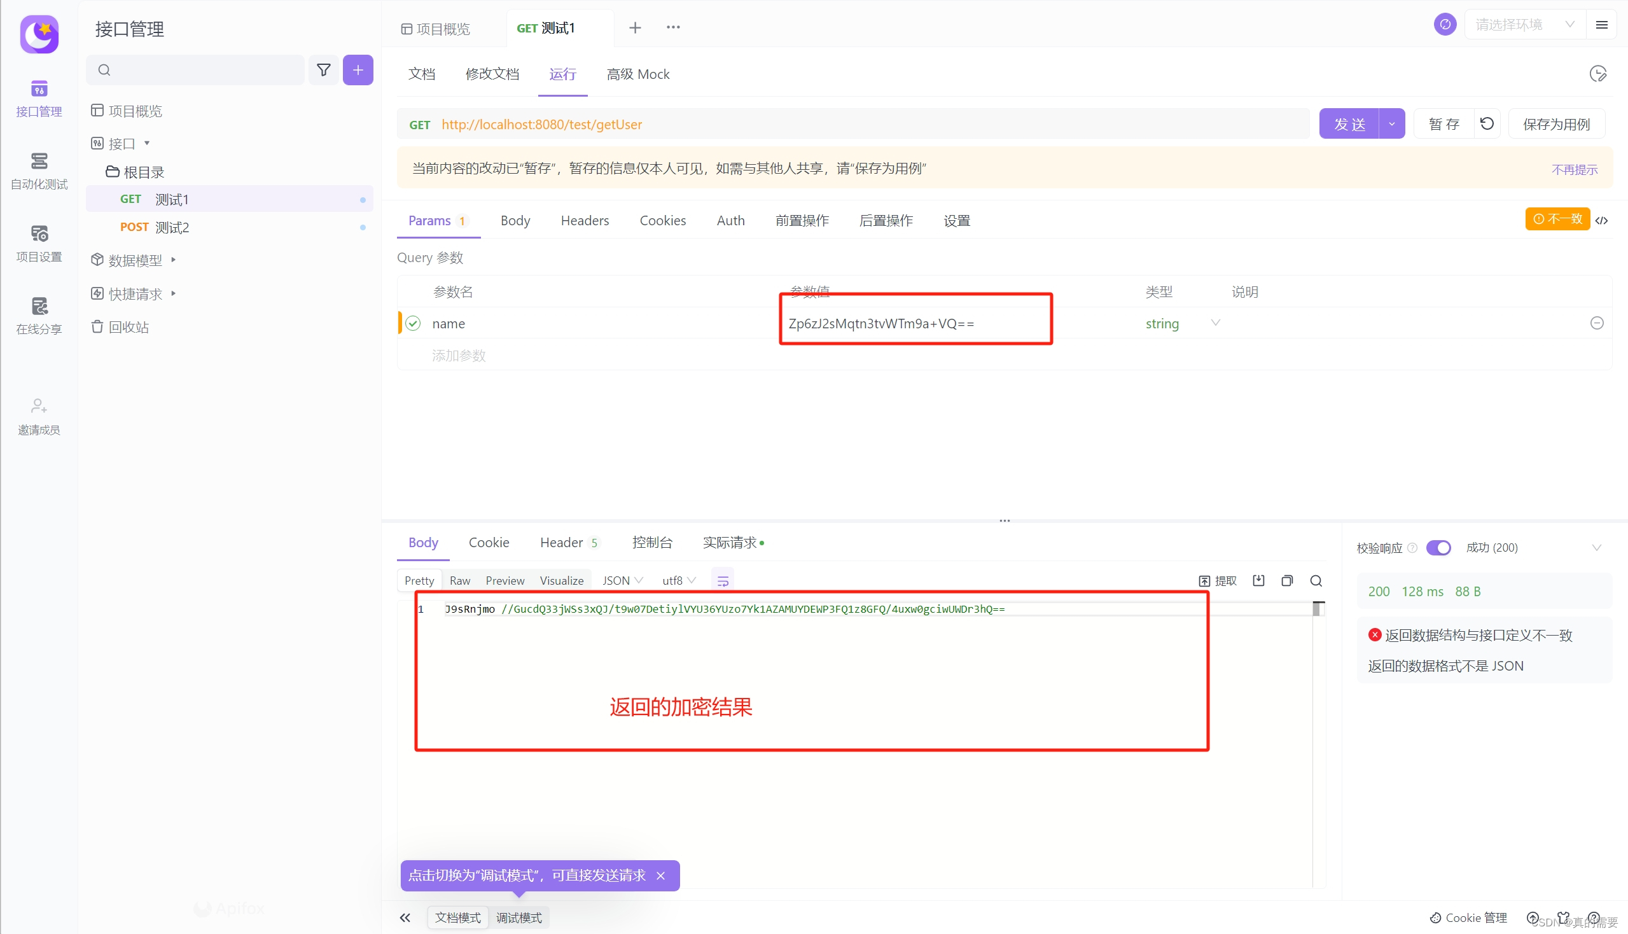Uncheck the name query parameter

pos(412,323)
